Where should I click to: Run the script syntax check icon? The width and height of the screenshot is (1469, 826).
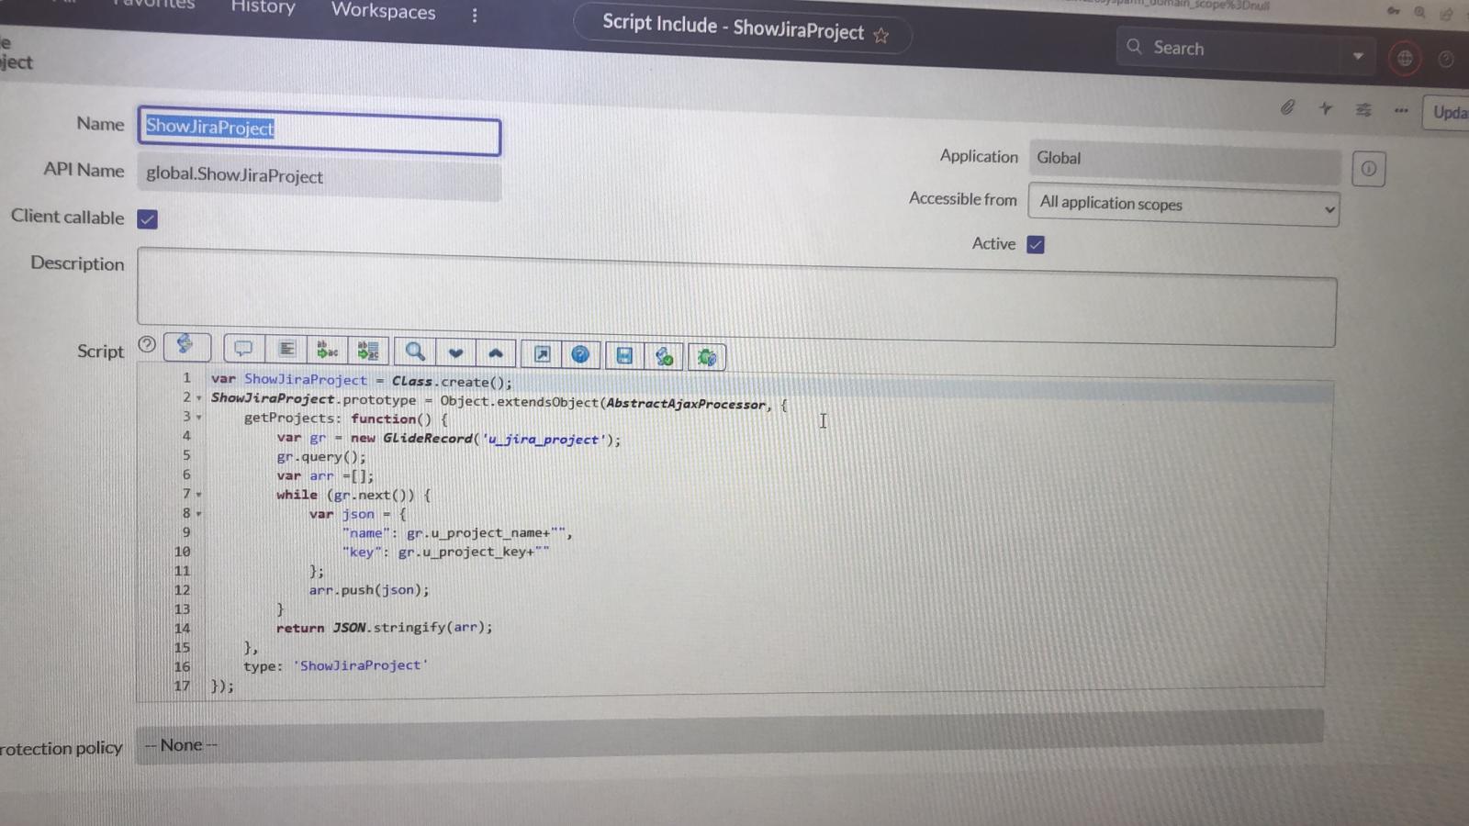[665, 356]
